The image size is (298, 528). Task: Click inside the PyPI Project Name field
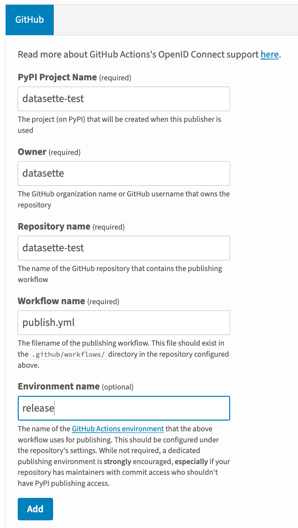coord(124,99)
